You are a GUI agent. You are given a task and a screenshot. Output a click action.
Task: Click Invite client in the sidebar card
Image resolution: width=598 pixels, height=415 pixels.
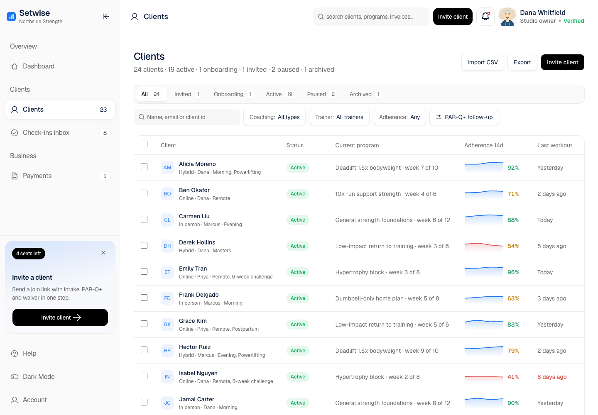pyautogui.click(x=60, y=317)
